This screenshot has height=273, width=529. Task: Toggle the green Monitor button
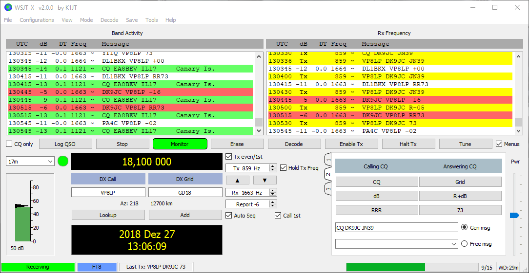tap(180, 144)
